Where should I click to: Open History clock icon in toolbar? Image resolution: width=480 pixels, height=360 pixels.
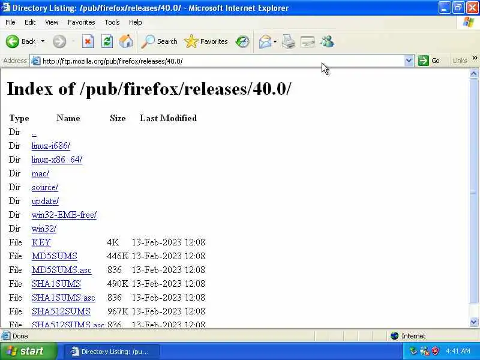(242, 41)
